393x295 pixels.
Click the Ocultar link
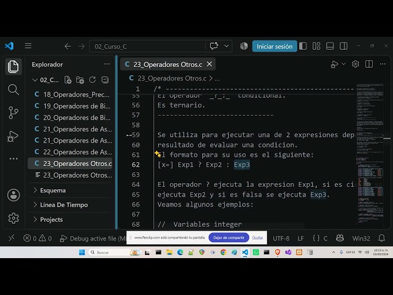tap(258, 238)
